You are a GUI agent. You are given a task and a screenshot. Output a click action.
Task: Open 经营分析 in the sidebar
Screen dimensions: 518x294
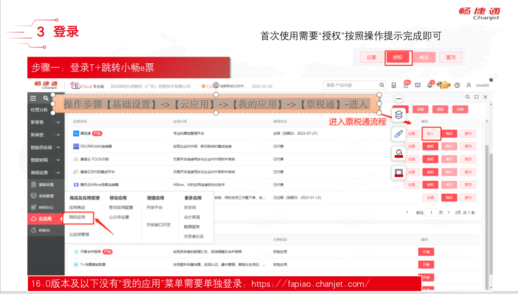point(39,110)
